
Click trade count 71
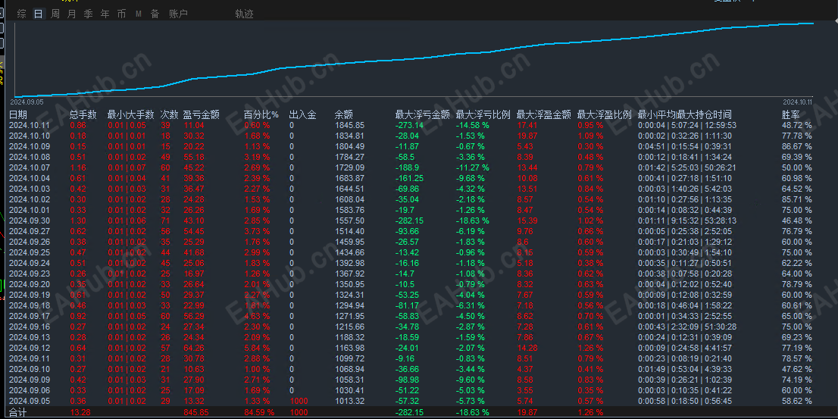click(164, 220)
